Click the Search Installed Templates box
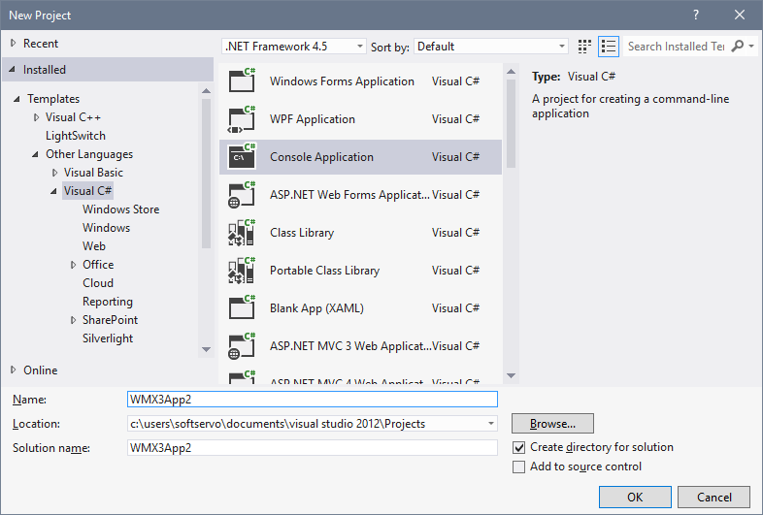 point(677,47)
